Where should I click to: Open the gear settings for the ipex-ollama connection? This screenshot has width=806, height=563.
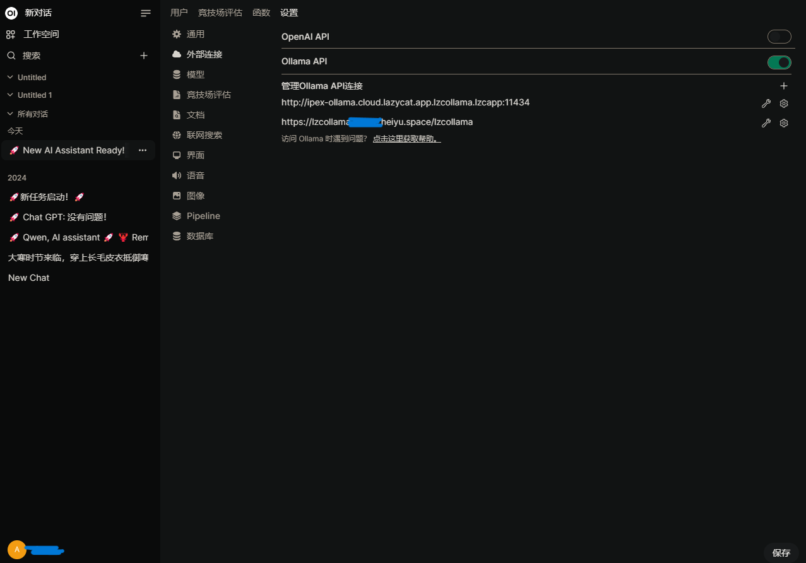coord(784,104)
